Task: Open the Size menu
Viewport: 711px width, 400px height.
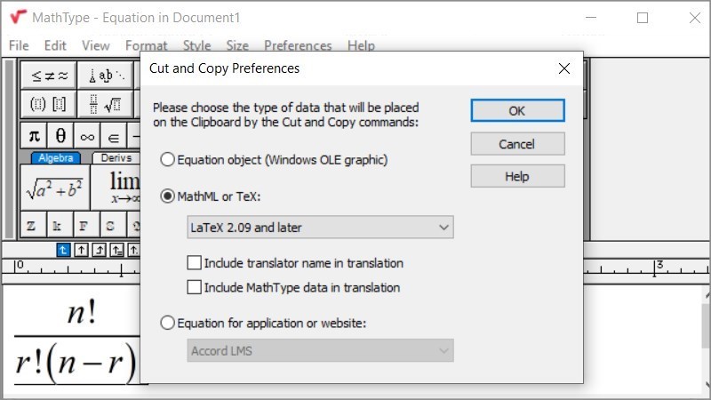Action: [x=237, y=45]
